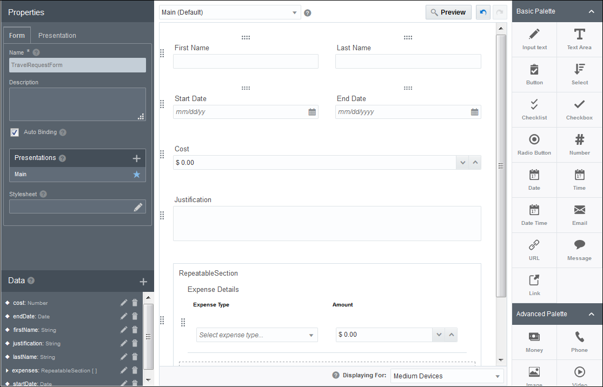The image size is (603, 387).
Task: Open the Main (Default) presentation dropdown
Action: tap(229, 12)
